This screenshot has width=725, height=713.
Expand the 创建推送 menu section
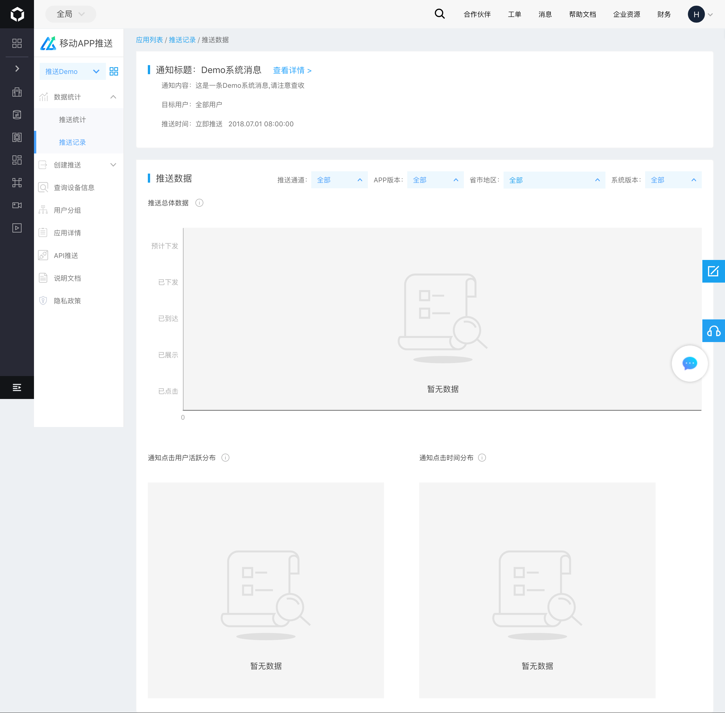pos(79,165)
